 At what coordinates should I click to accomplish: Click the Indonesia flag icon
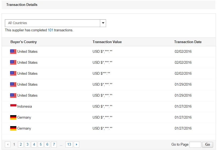coord(13,106)
